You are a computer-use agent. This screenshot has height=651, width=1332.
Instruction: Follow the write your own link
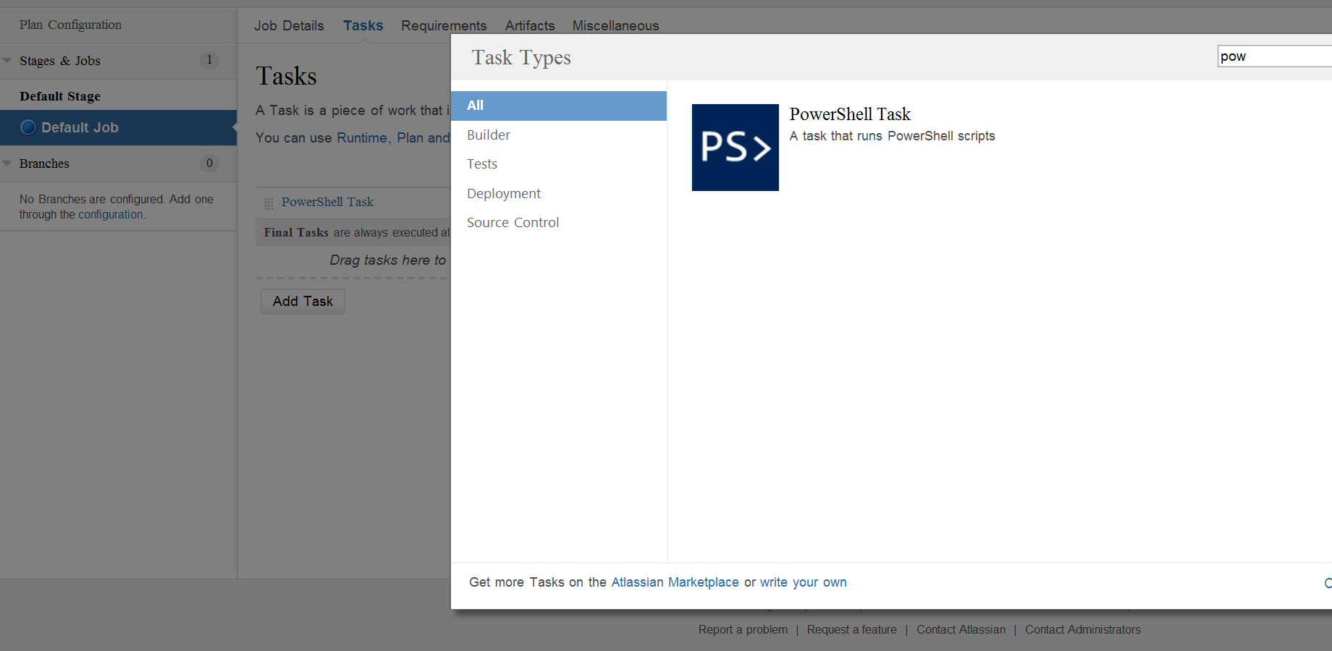[x=803, y=582]
